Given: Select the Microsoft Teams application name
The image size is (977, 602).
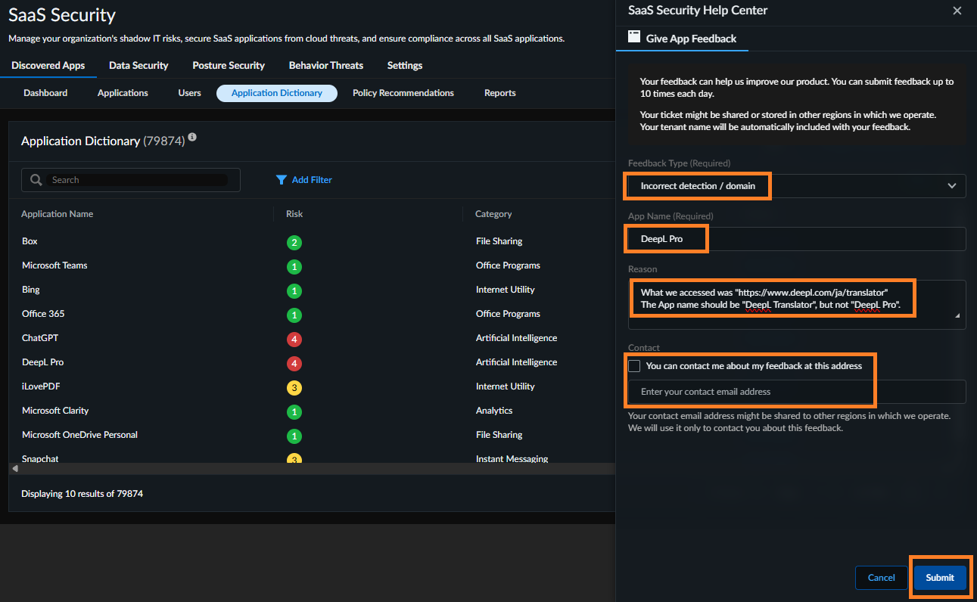Looking at the screenshot, I should 54,265.
